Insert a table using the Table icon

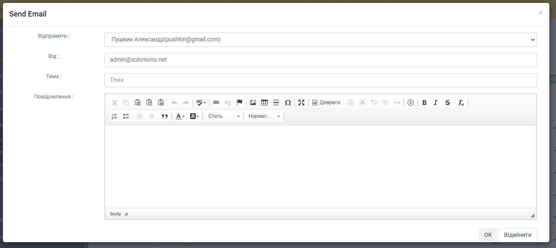pos(265,103)
